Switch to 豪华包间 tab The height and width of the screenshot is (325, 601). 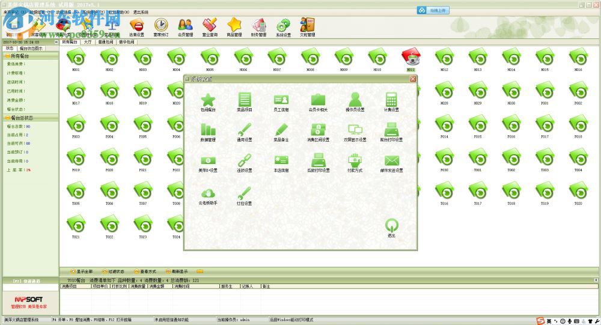pos(126,42)
